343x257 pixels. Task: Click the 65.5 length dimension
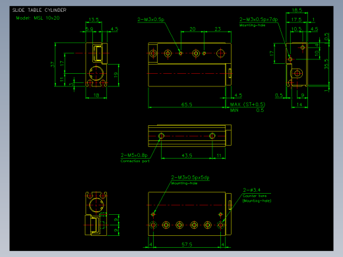[x=187, y=104]
